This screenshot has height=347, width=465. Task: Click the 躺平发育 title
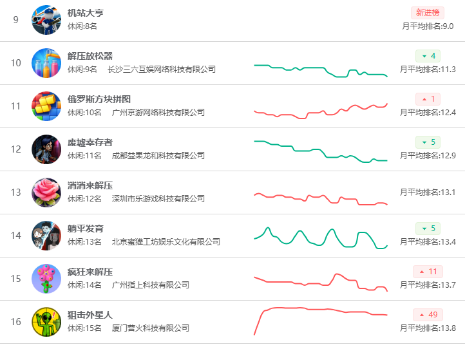(86, 229)
